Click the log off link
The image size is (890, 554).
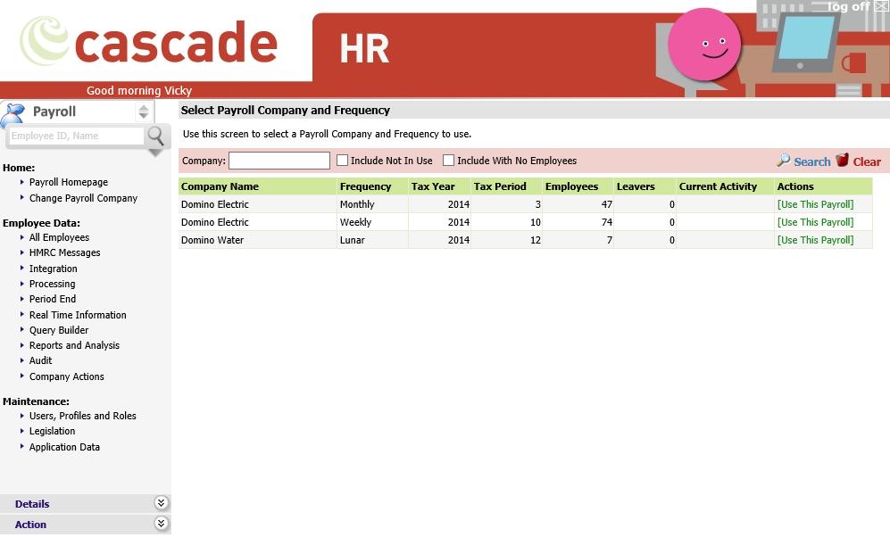coord(849,6)
